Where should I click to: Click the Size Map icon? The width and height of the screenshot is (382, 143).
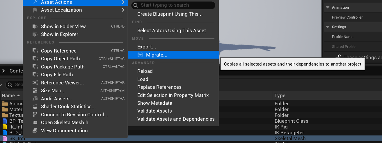tap(35, 90)
